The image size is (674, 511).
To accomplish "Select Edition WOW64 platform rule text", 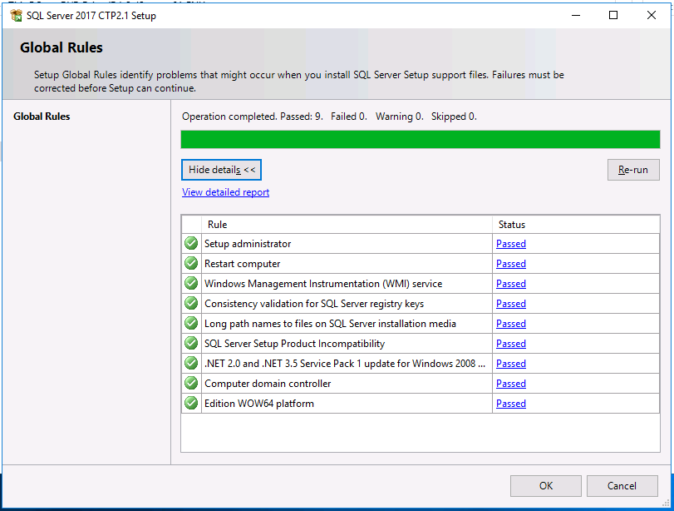I will coord(259,404).
